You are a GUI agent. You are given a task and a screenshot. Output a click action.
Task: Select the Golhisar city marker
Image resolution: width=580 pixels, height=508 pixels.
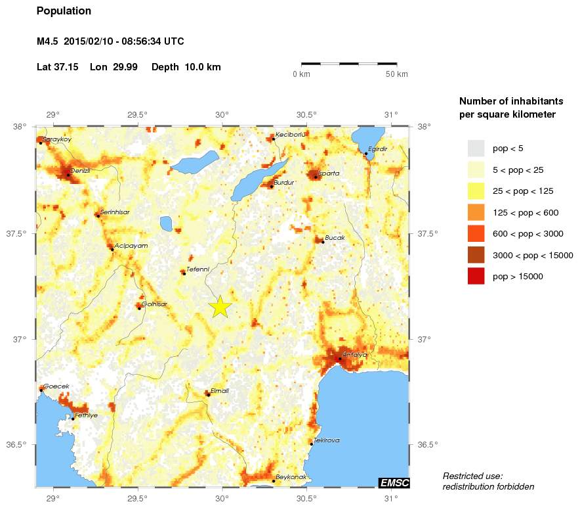(x=139, y=308)
